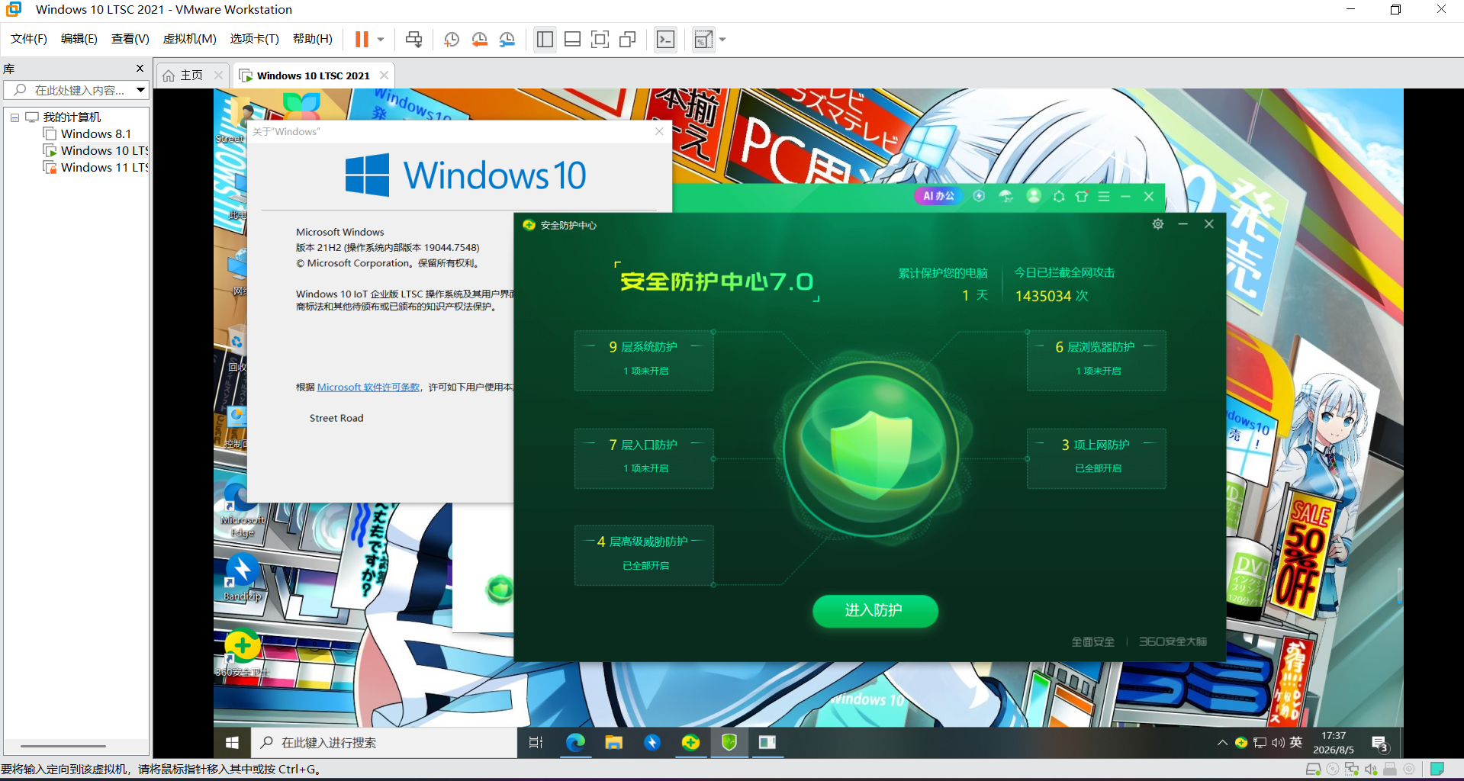
Task: Click the umbrella icon in 360 titlebar
Action: coord(1006,196)
